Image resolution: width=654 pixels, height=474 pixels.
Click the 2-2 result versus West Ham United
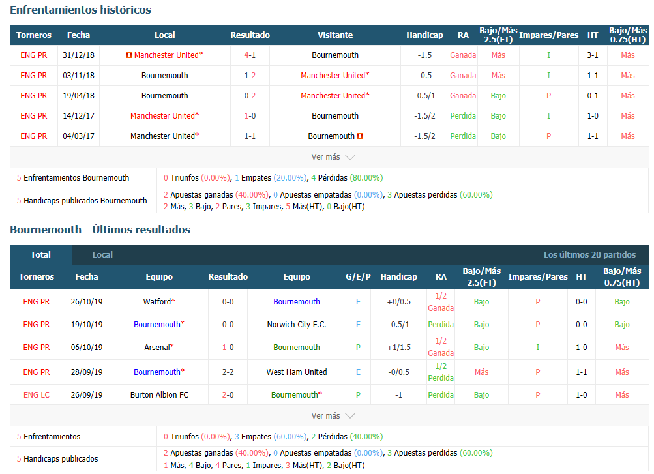[228, 372]
